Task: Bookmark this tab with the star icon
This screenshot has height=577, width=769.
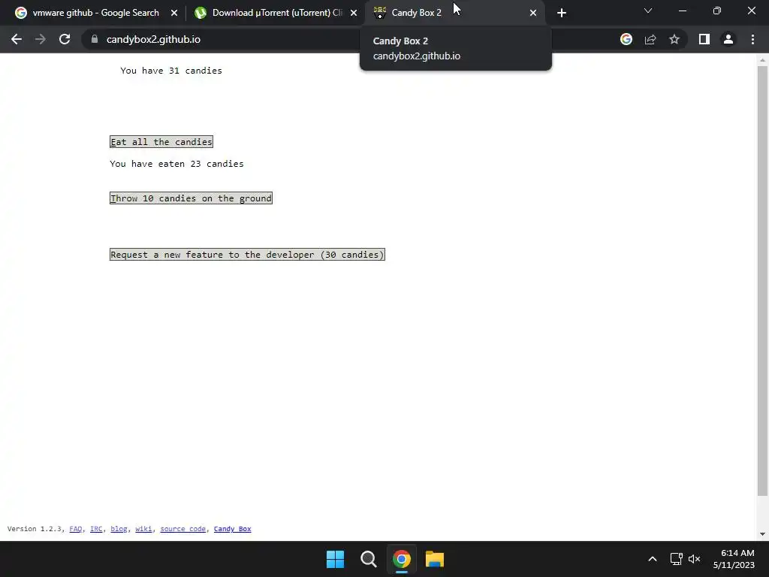Action: tap(674, 39)
